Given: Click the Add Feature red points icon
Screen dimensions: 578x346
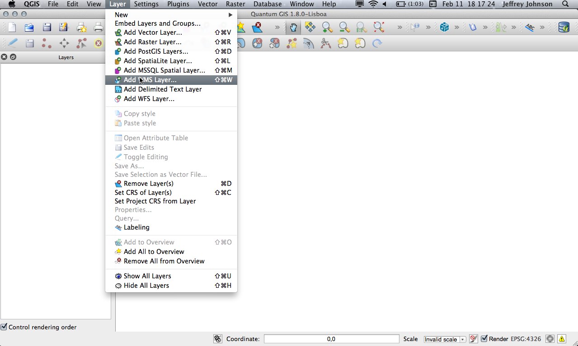Looking at the screenshot, I should click(47, 43).
